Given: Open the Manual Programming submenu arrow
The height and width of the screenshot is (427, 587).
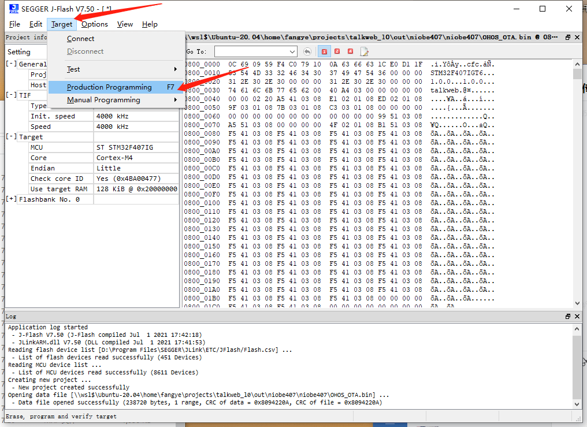Looking at the screenshot, I should click(175, 99).
